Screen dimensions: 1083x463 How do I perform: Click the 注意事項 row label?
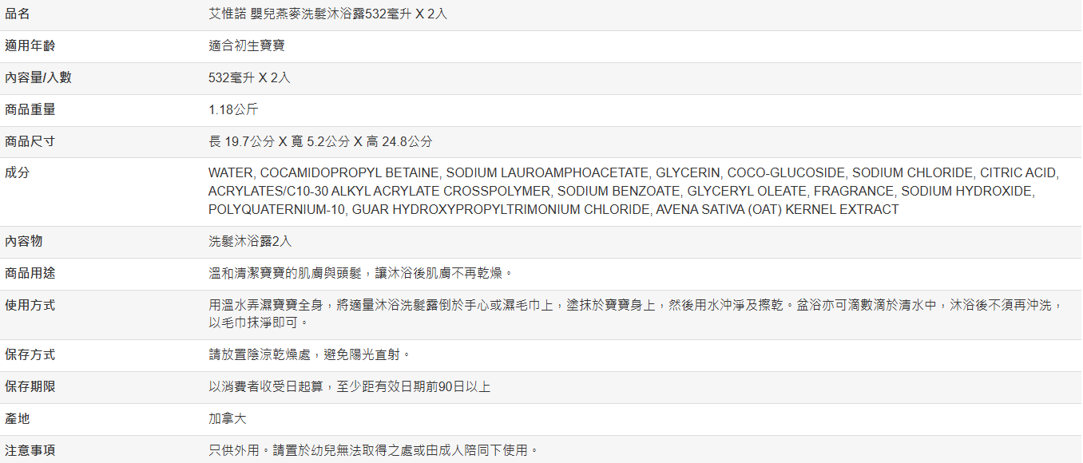pos(30,450)
